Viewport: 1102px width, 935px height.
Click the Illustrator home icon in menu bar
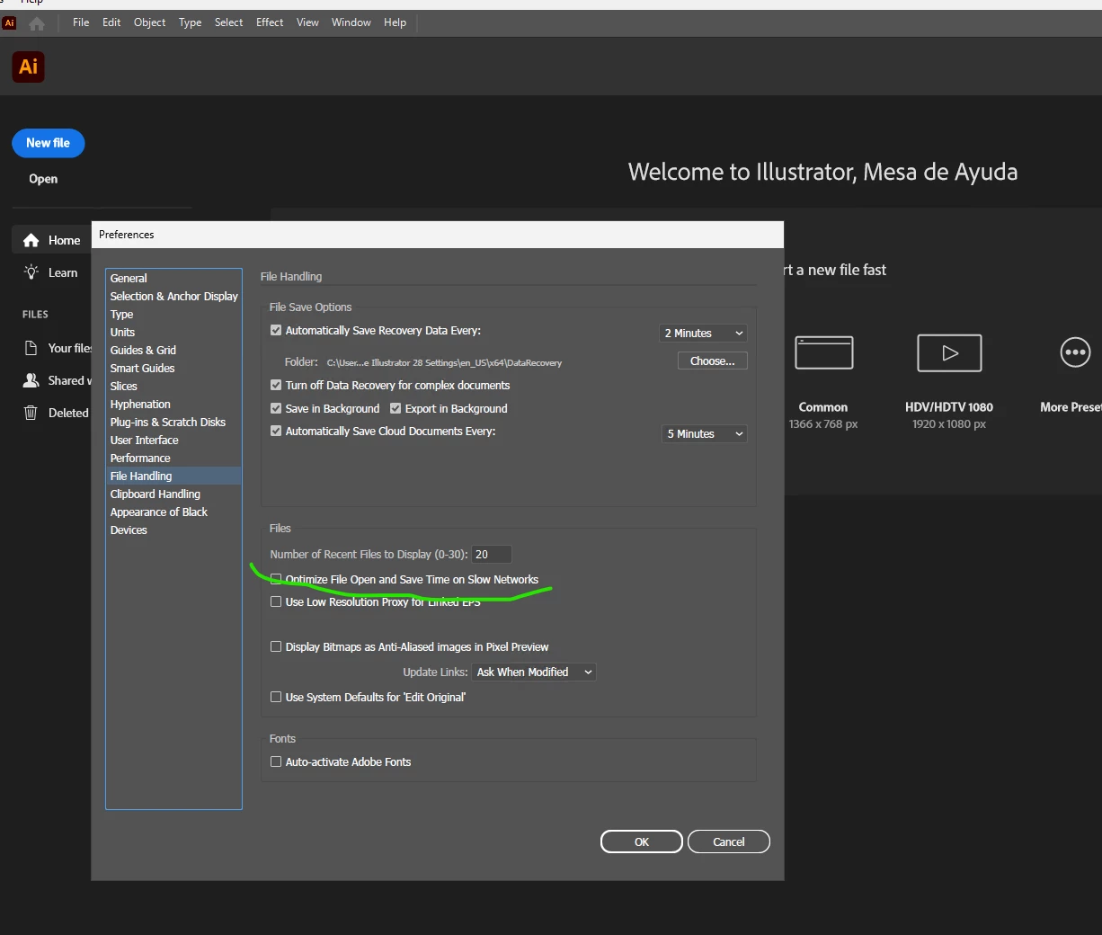[37, 23]
